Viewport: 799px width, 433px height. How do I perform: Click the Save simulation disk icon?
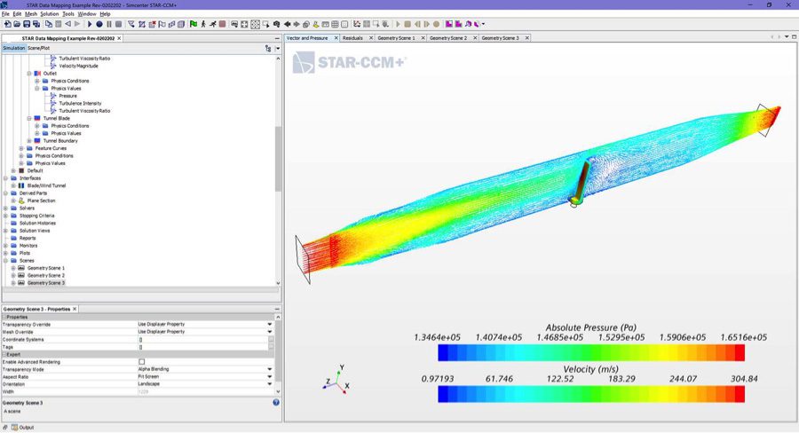coord(27,24)
